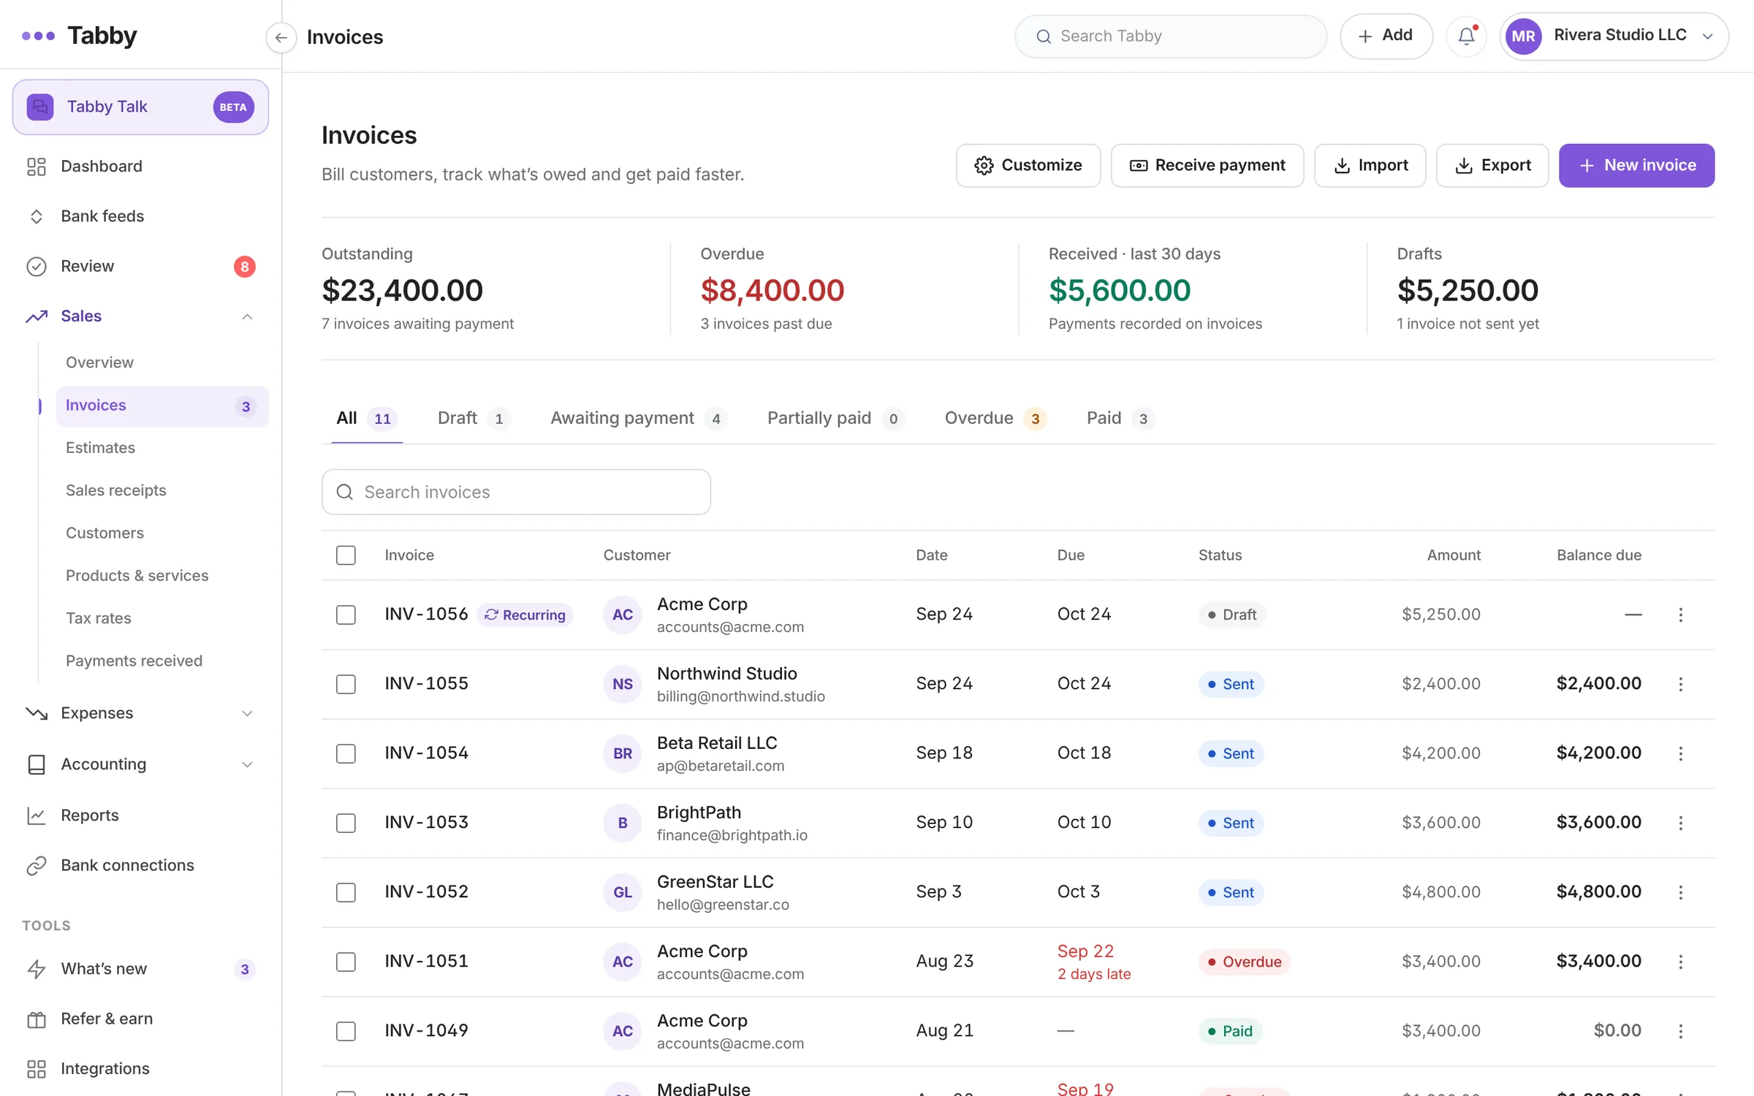Expand the Accounting section
Image resolution: width=1754 pixels, height=1096 pixels.
point(247,765)
